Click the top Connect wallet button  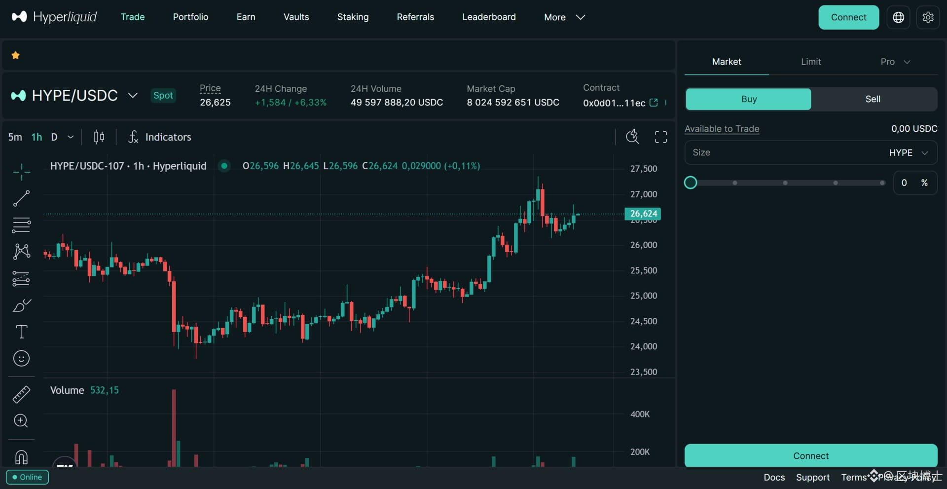pos(848,17)
